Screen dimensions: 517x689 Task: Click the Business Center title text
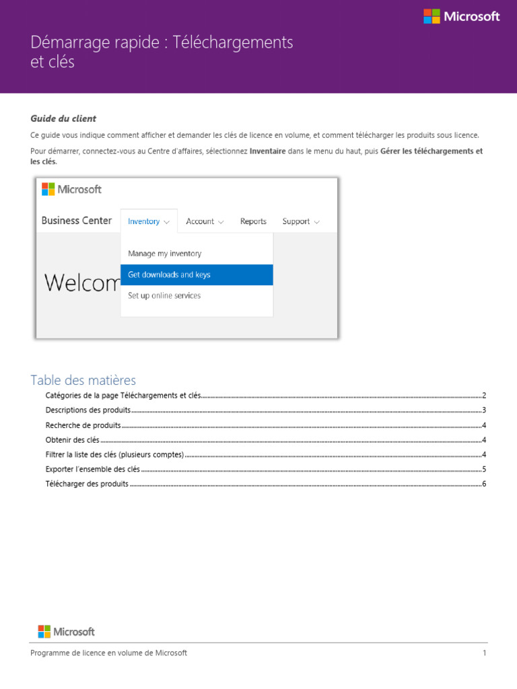click(77, 221)
